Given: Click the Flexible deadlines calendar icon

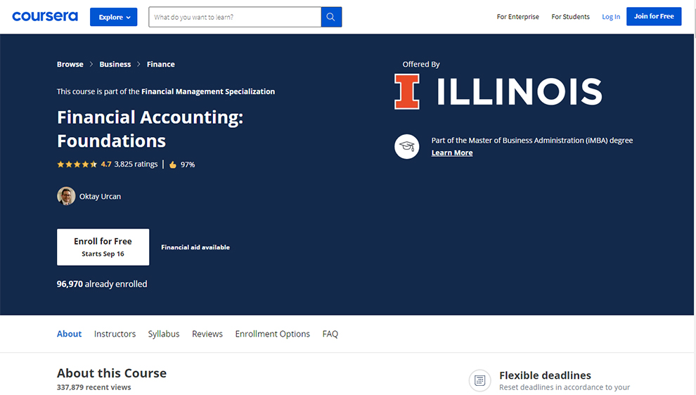Looking at the screenshot, I should [480, 380].
